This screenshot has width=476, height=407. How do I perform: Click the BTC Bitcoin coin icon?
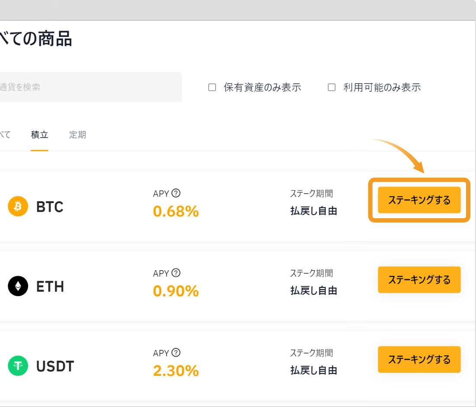point(18,207)
